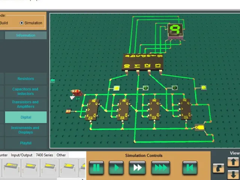
Task: Play the simulation at normal speed
Action: [x=116, y=168]
